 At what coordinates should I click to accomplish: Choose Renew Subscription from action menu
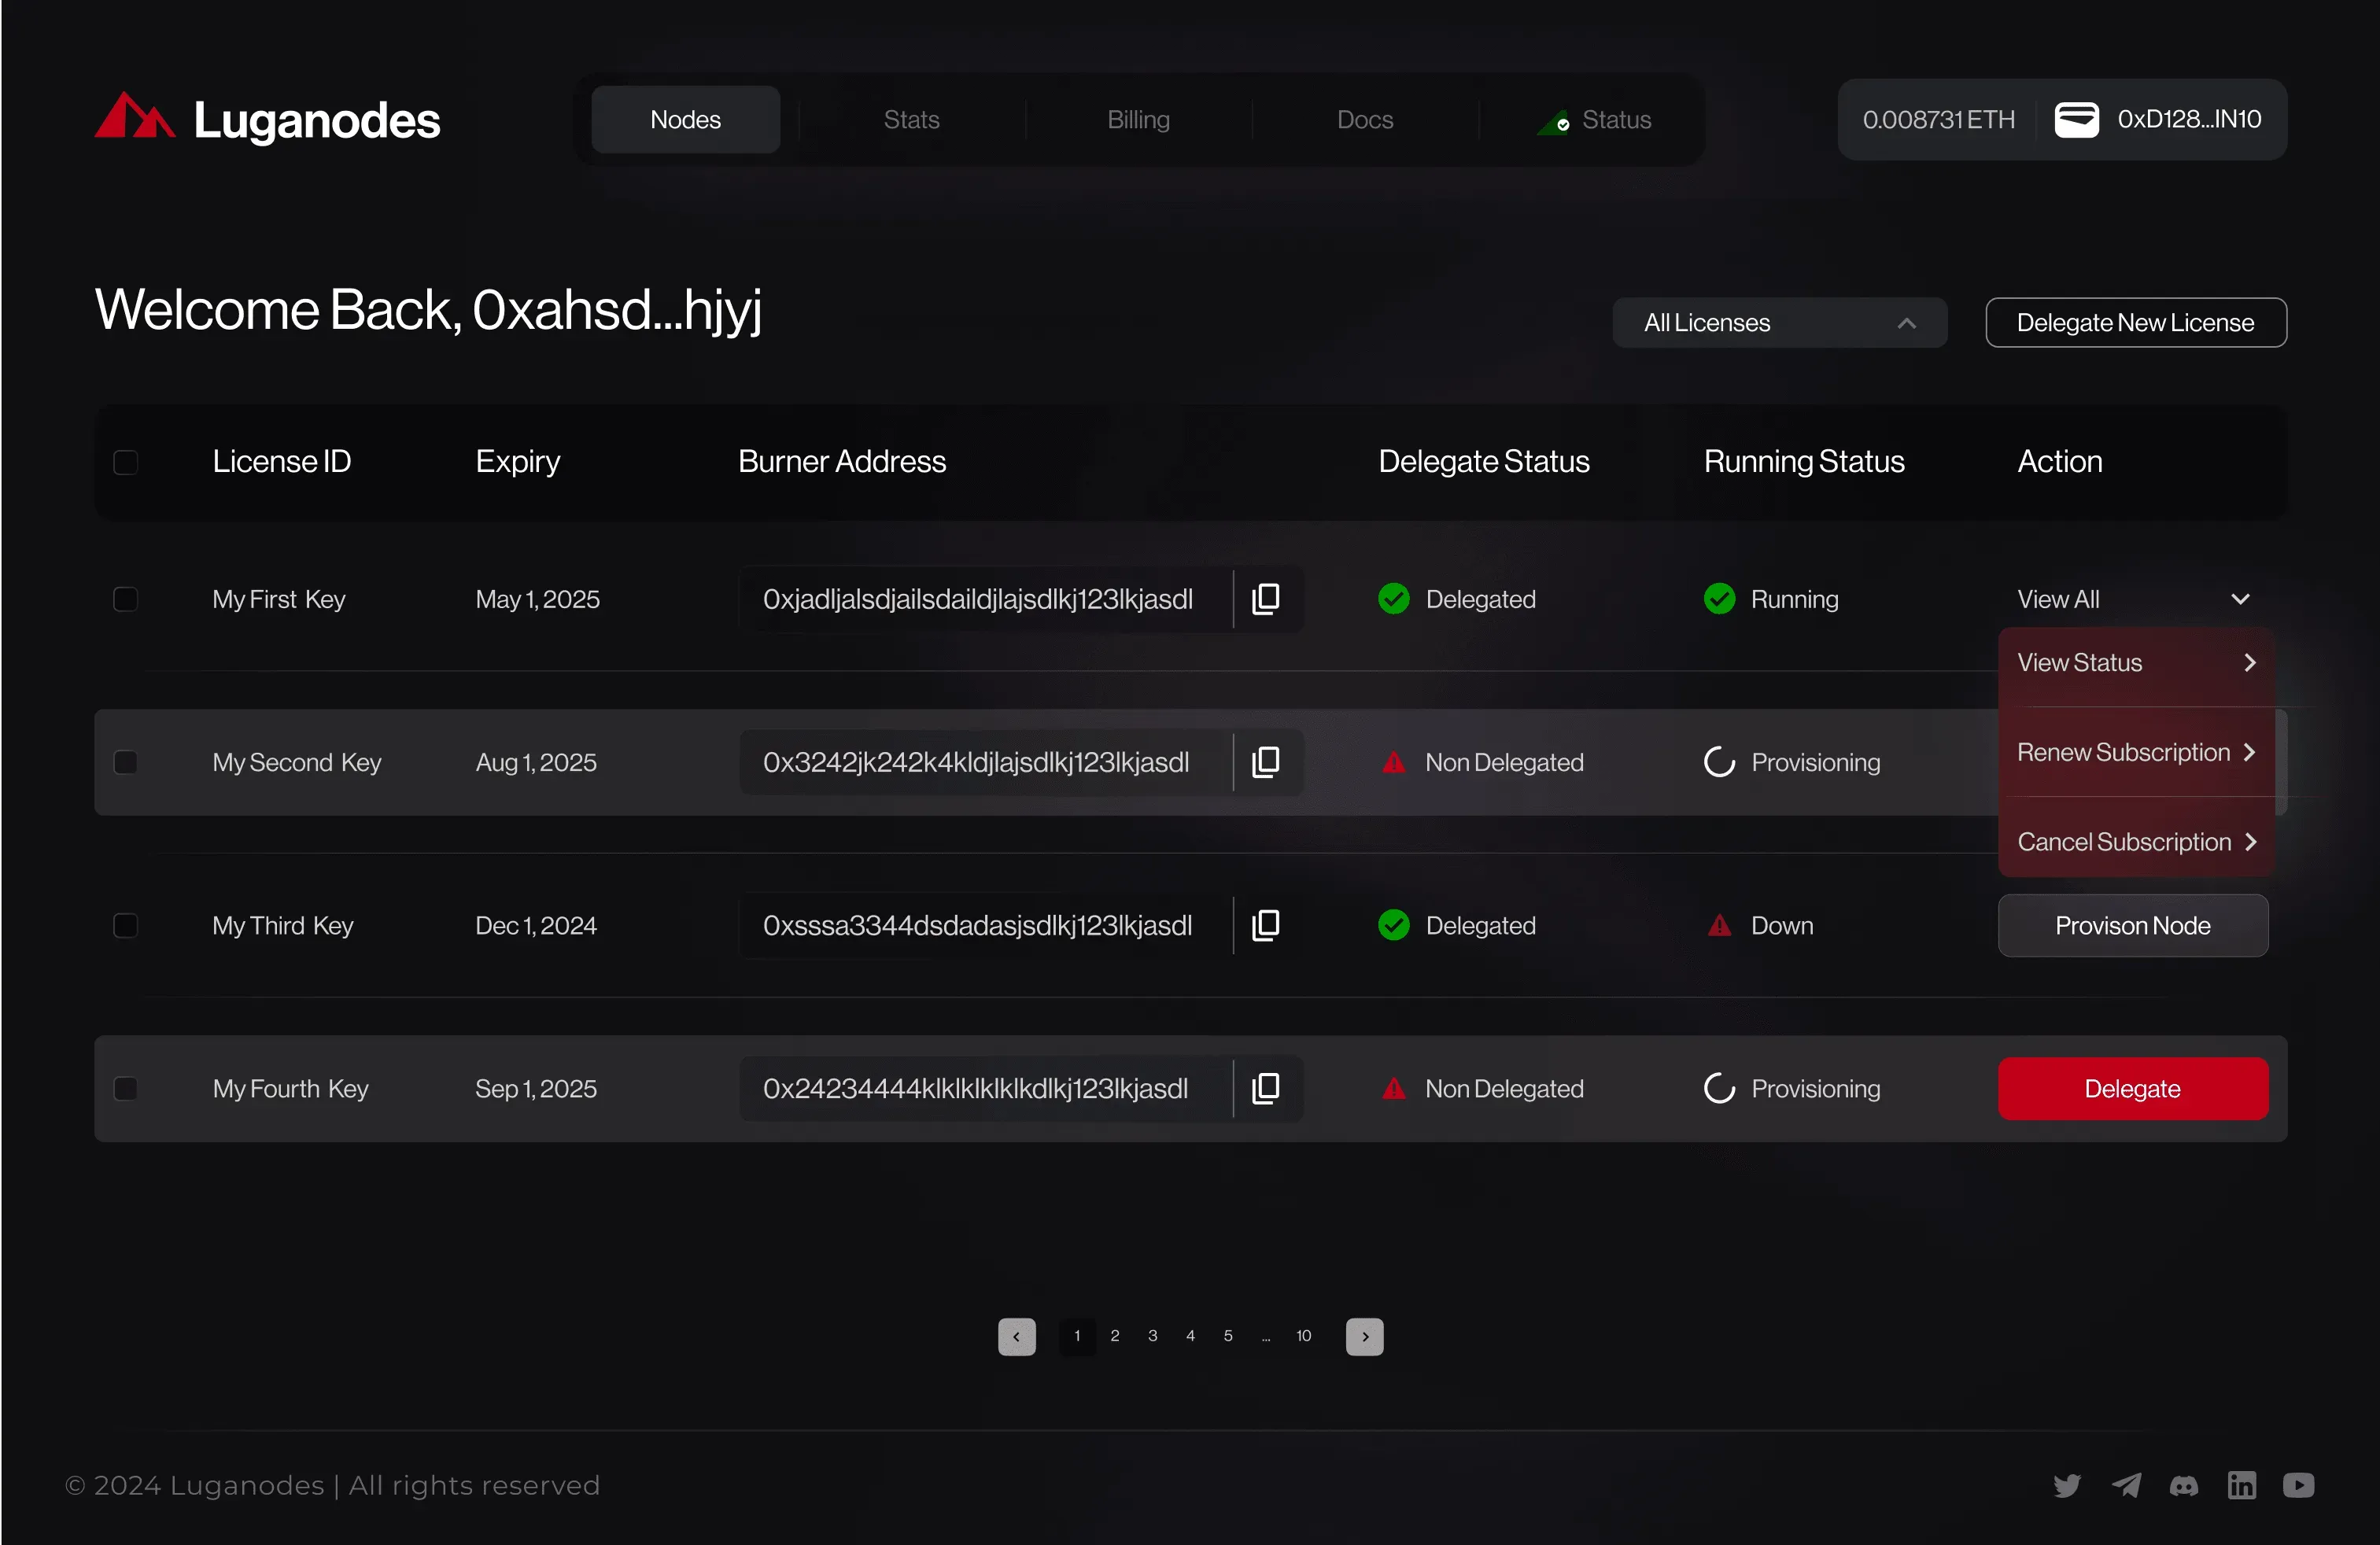tap(2137, 752)
